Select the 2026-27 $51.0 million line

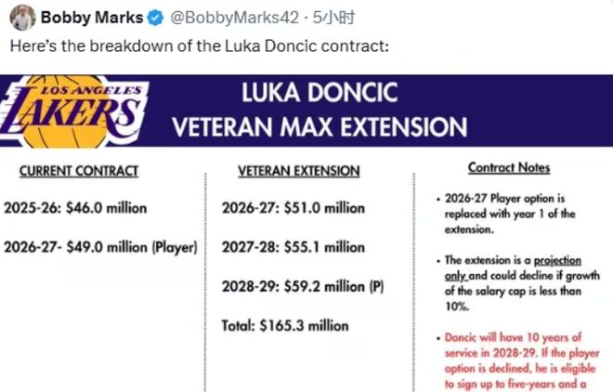click(x=293, y=207)
